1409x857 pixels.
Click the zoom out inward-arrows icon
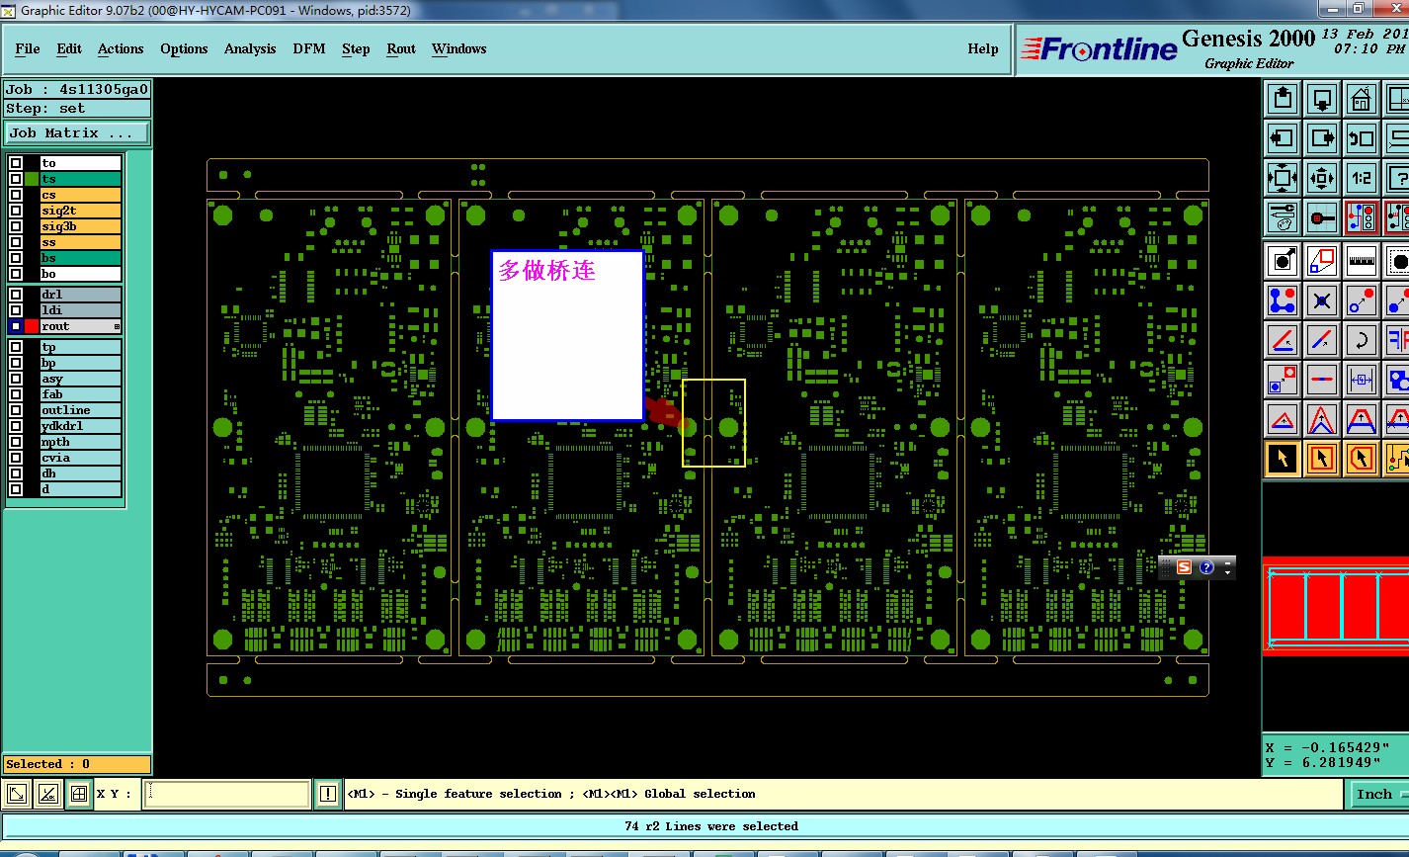click(1322, 178)
